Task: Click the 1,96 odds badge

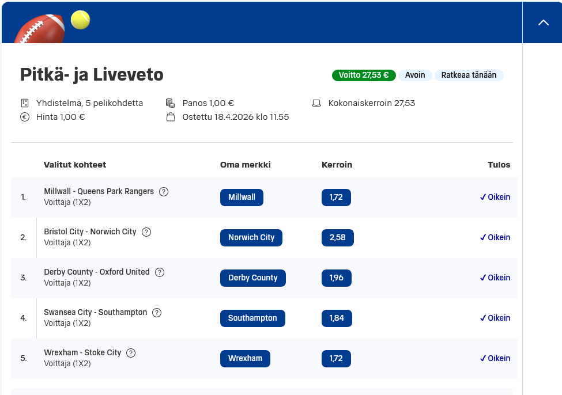Action: 337,278
